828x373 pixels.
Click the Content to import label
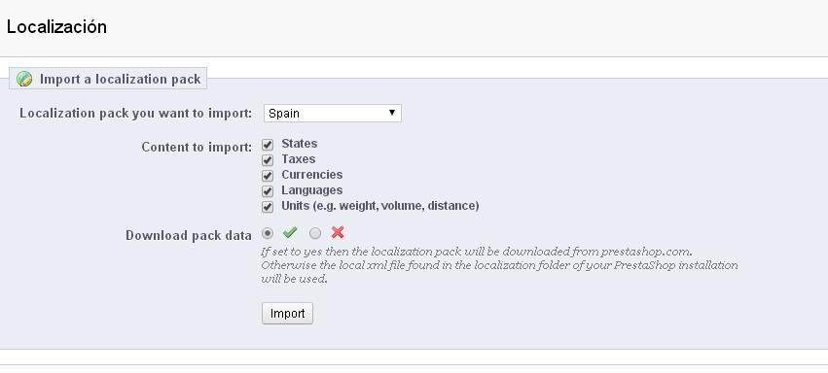click(197, 147)
